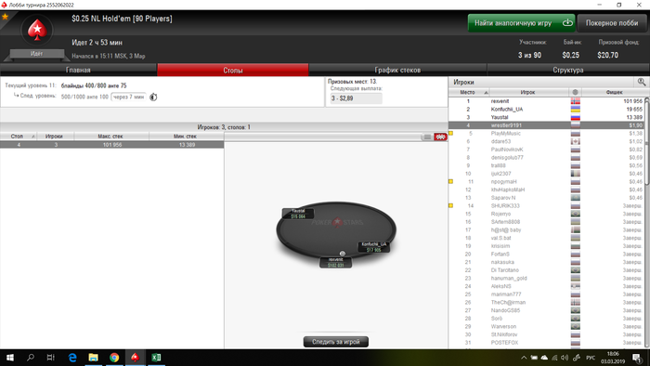The image size is (650, 366).
Task: Open the Главная tab
Action: click(78, 70)
